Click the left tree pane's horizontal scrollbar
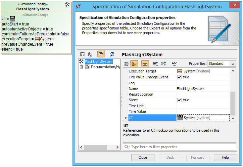 99,147
